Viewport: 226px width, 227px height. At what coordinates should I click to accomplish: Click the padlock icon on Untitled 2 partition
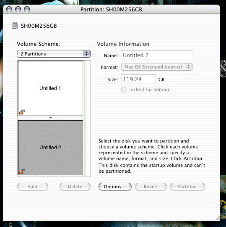click(22, 171)
